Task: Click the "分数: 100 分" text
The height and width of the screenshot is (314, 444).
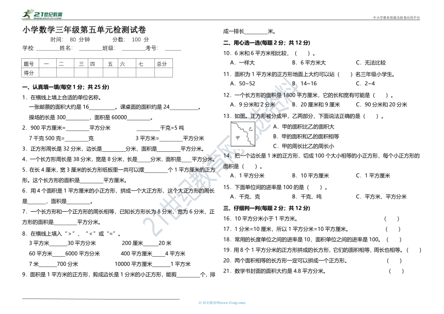Action: [x=131, y=40]
